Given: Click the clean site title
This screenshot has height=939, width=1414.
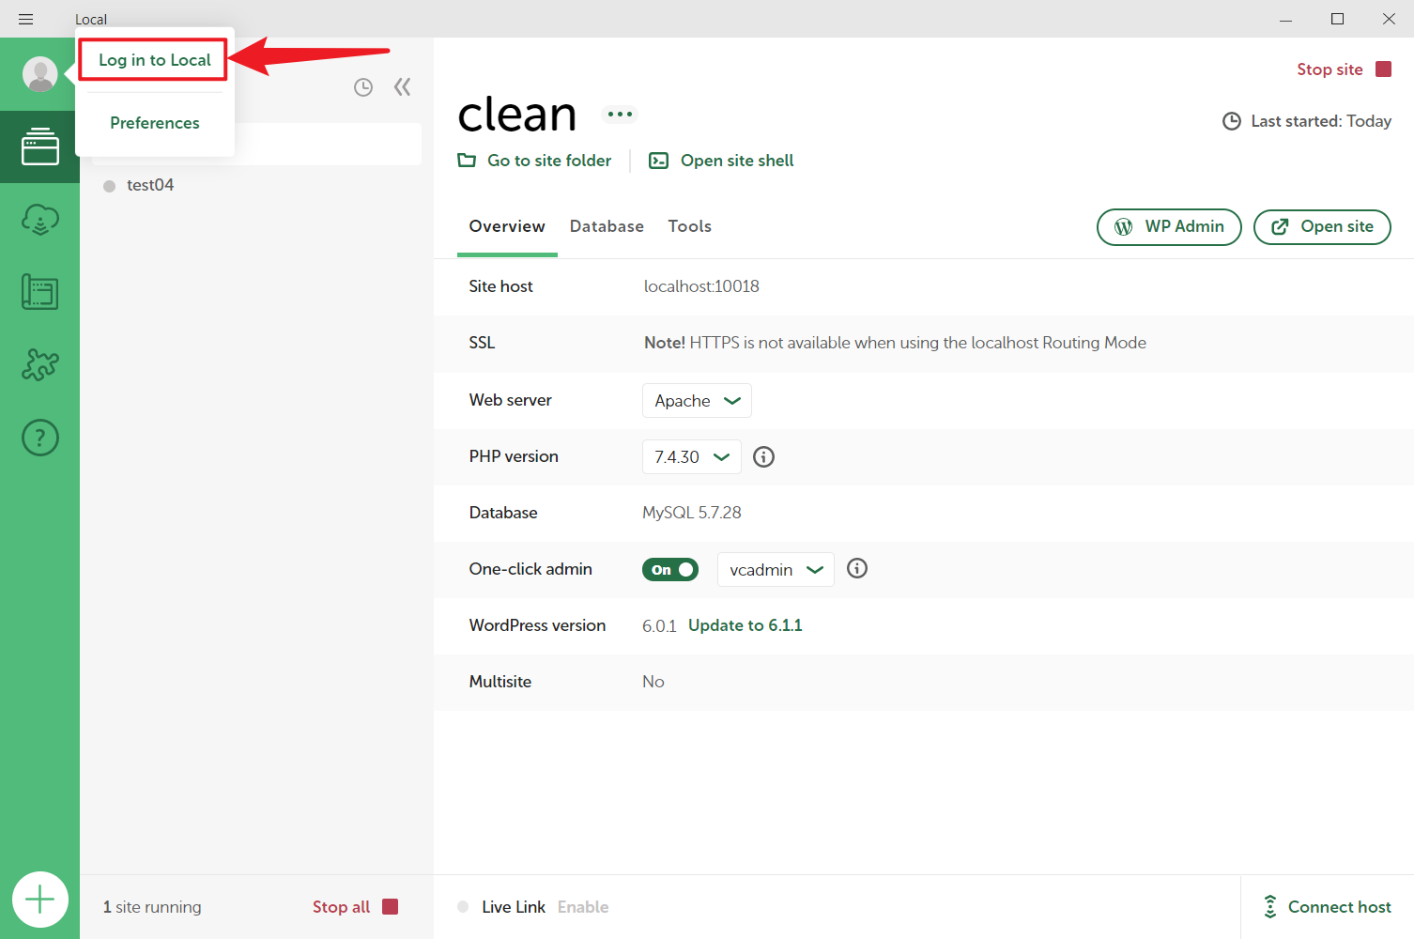Looking at the screenshot, I should [517, 115].
